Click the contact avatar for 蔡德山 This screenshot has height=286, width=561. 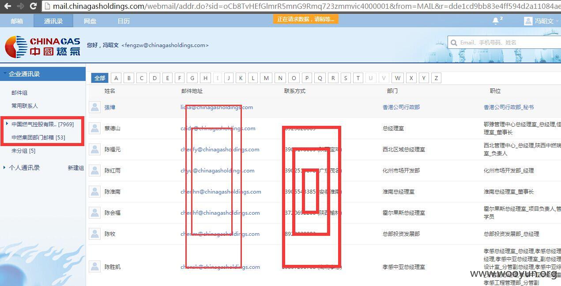(x=94, y=128)
